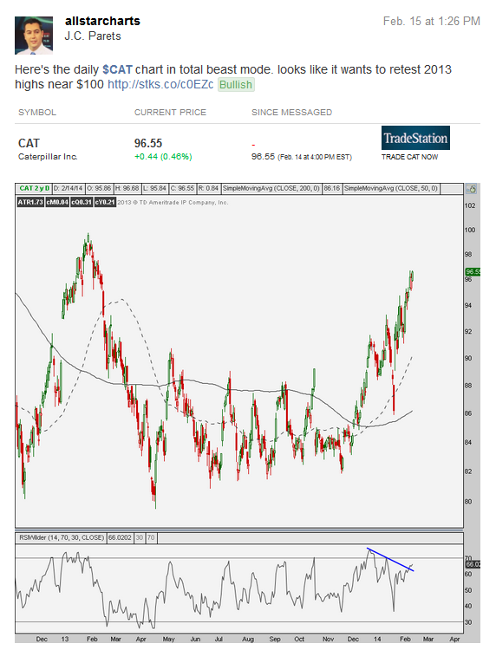Select the Bullish sentiment tag

pyautogui.click(x=236, y=85)
